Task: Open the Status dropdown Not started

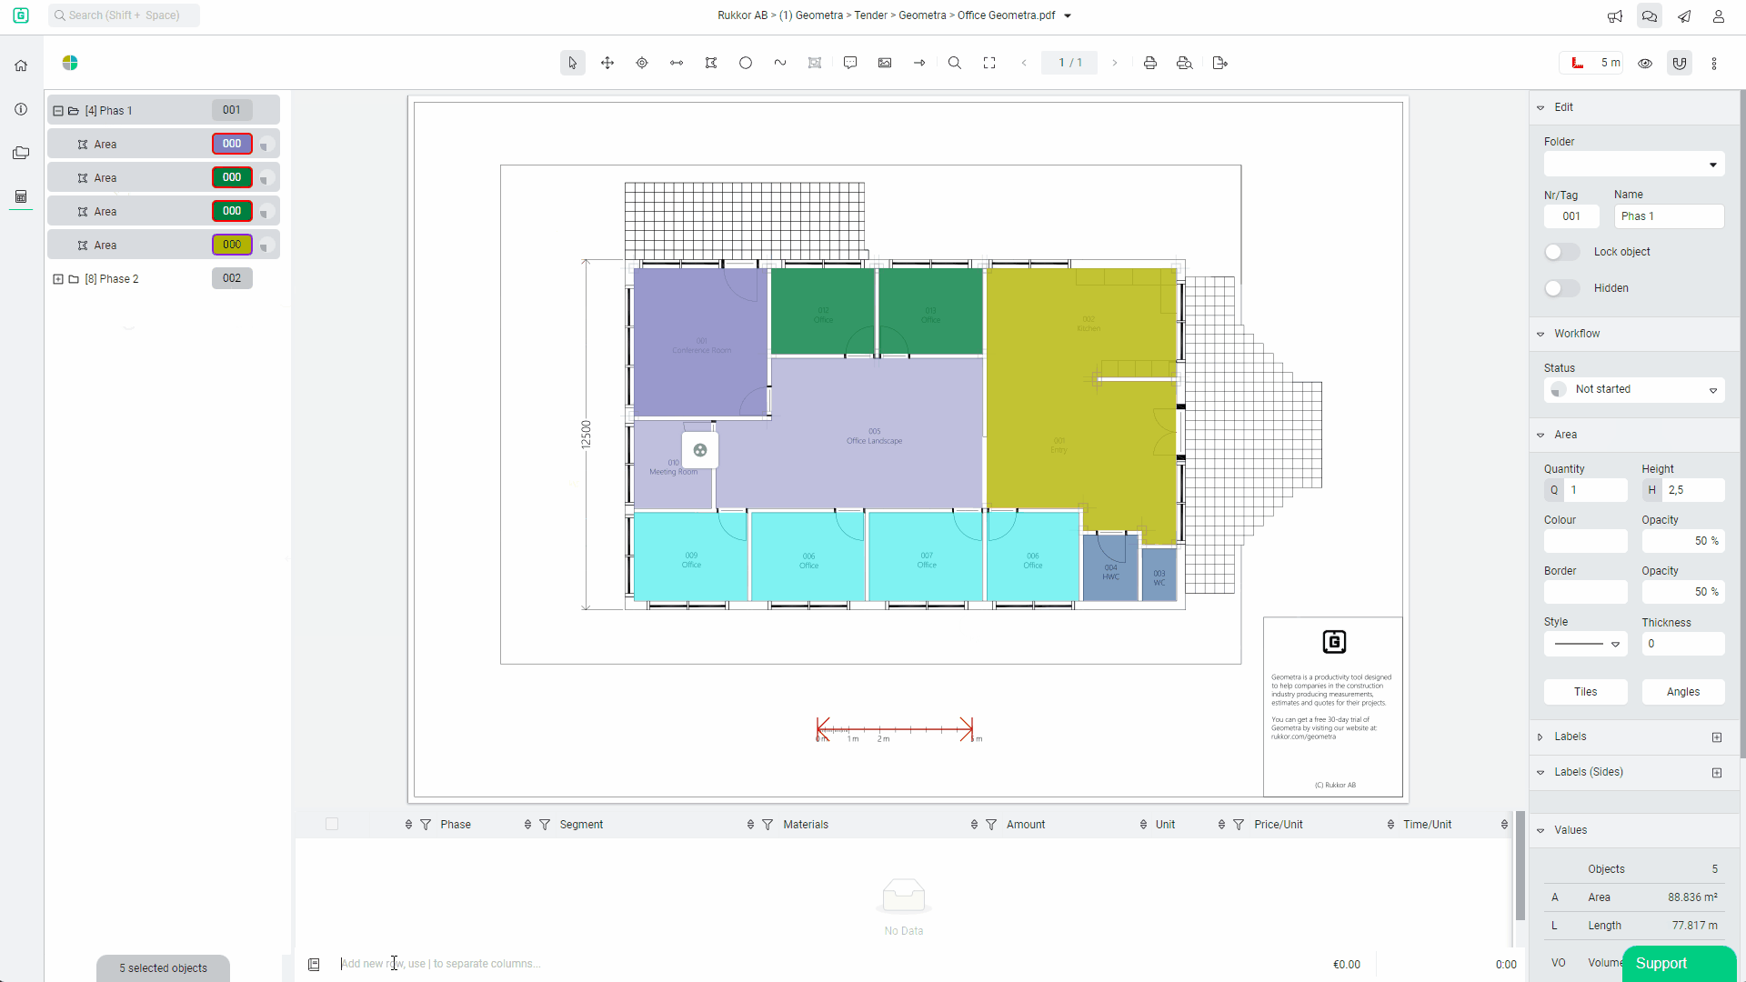Action: pyautogui.click(x=1634, y=389)
